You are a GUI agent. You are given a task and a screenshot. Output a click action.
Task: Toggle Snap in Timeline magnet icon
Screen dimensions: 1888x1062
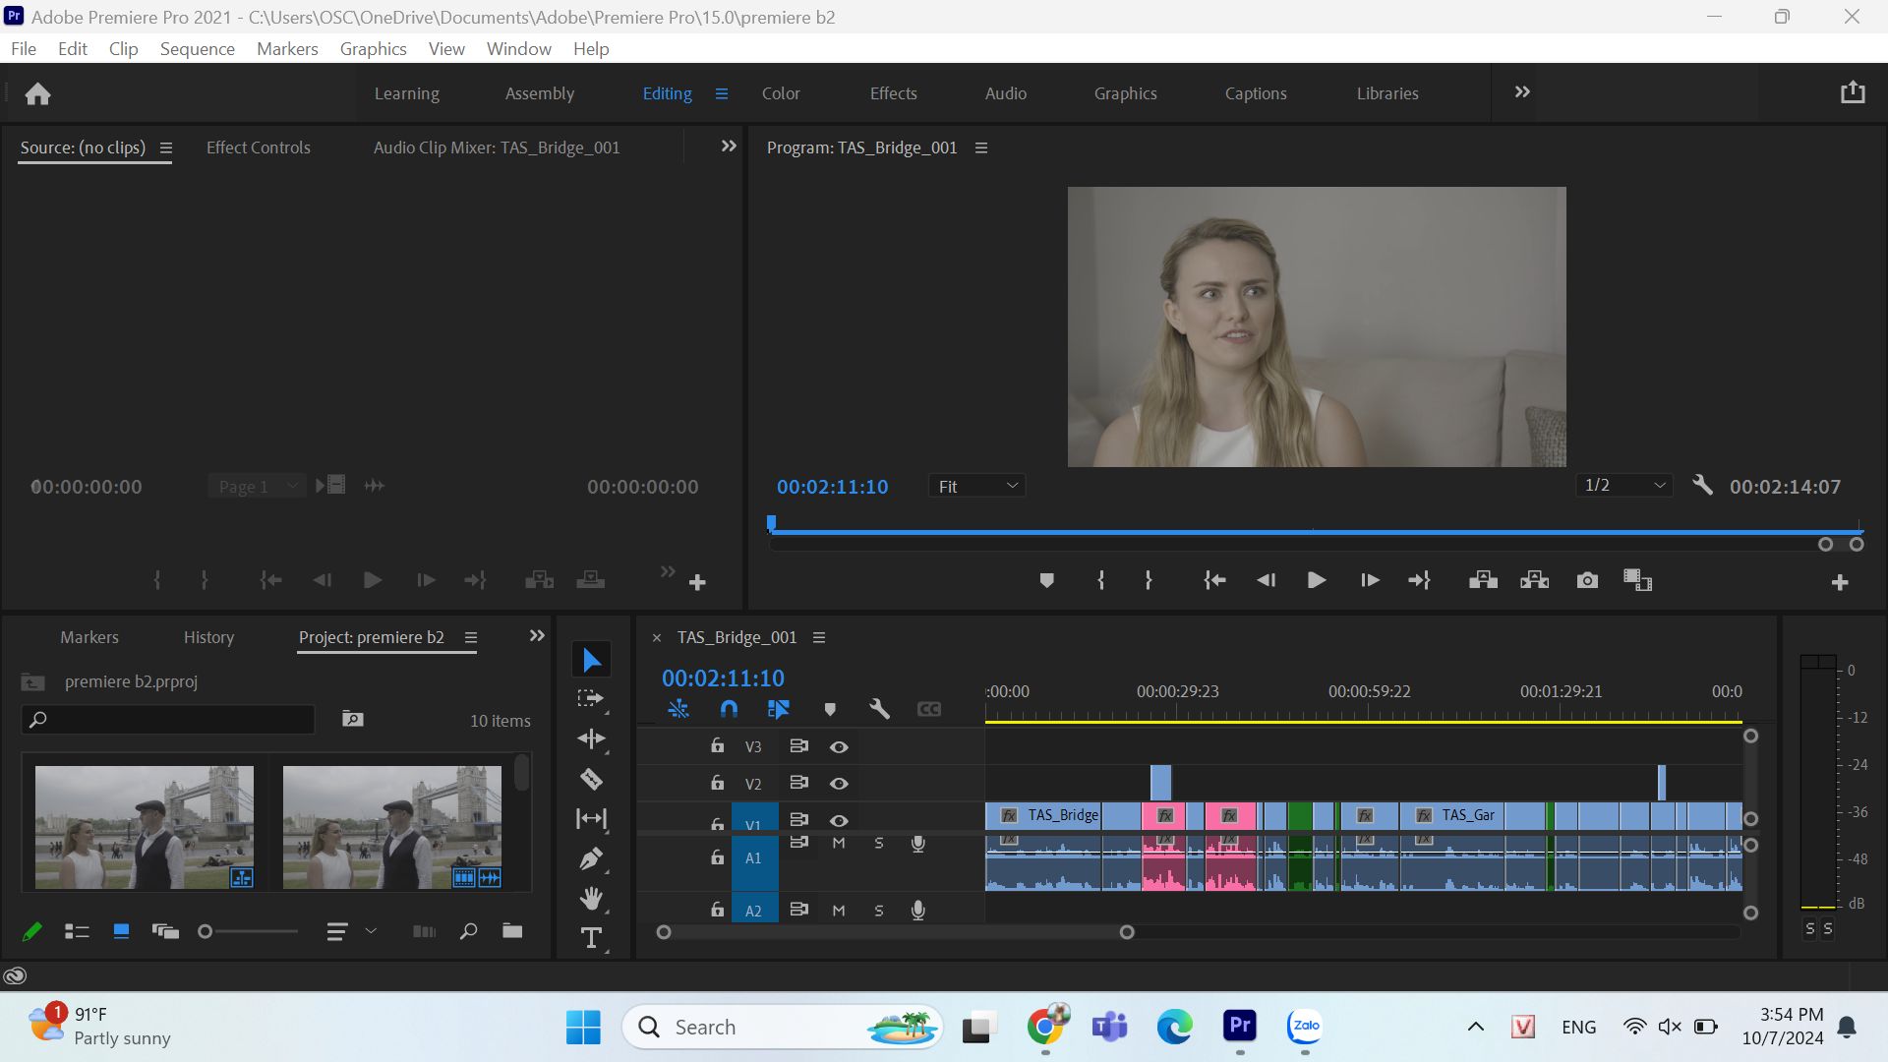tap(729, 709)
